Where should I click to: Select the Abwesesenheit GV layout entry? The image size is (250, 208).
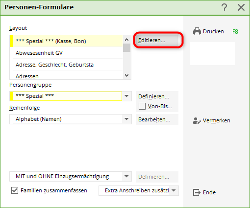(x=68, y=53)
